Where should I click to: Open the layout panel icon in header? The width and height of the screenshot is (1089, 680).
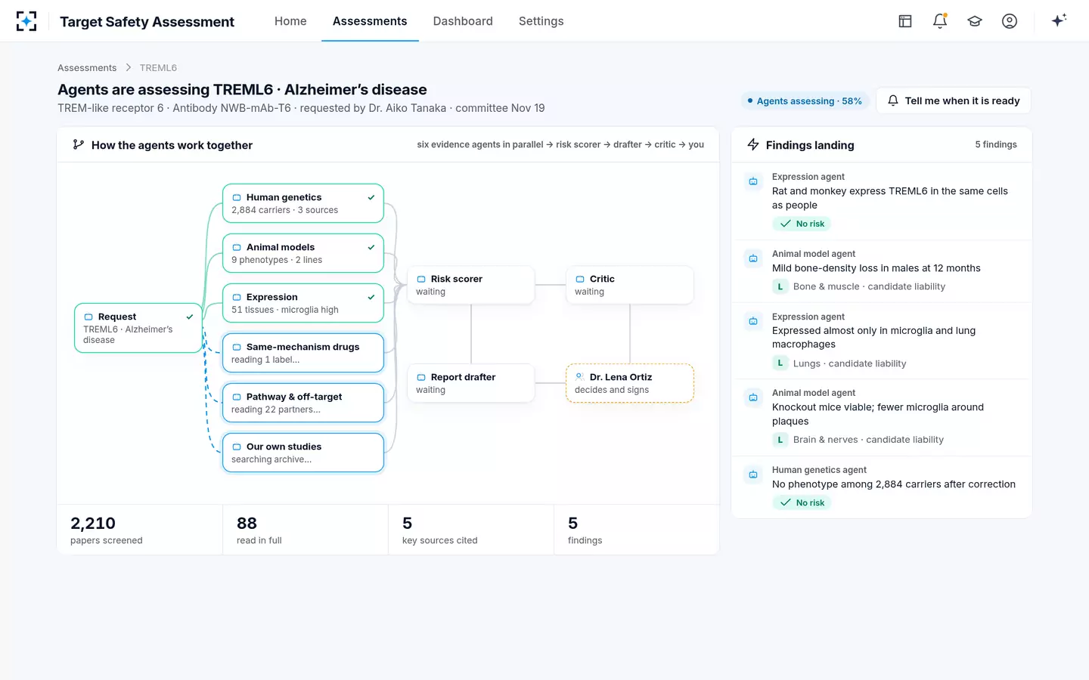point(905,21)
